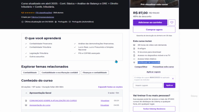
Task: Click Legislação Tributária learning item
Action: tap(39, 53)
